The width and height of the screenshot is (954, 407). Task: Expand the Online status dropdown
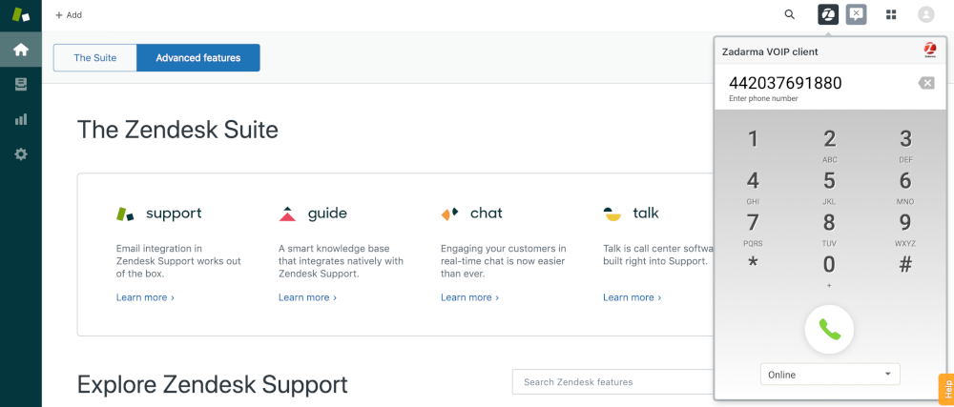(830, 375)
